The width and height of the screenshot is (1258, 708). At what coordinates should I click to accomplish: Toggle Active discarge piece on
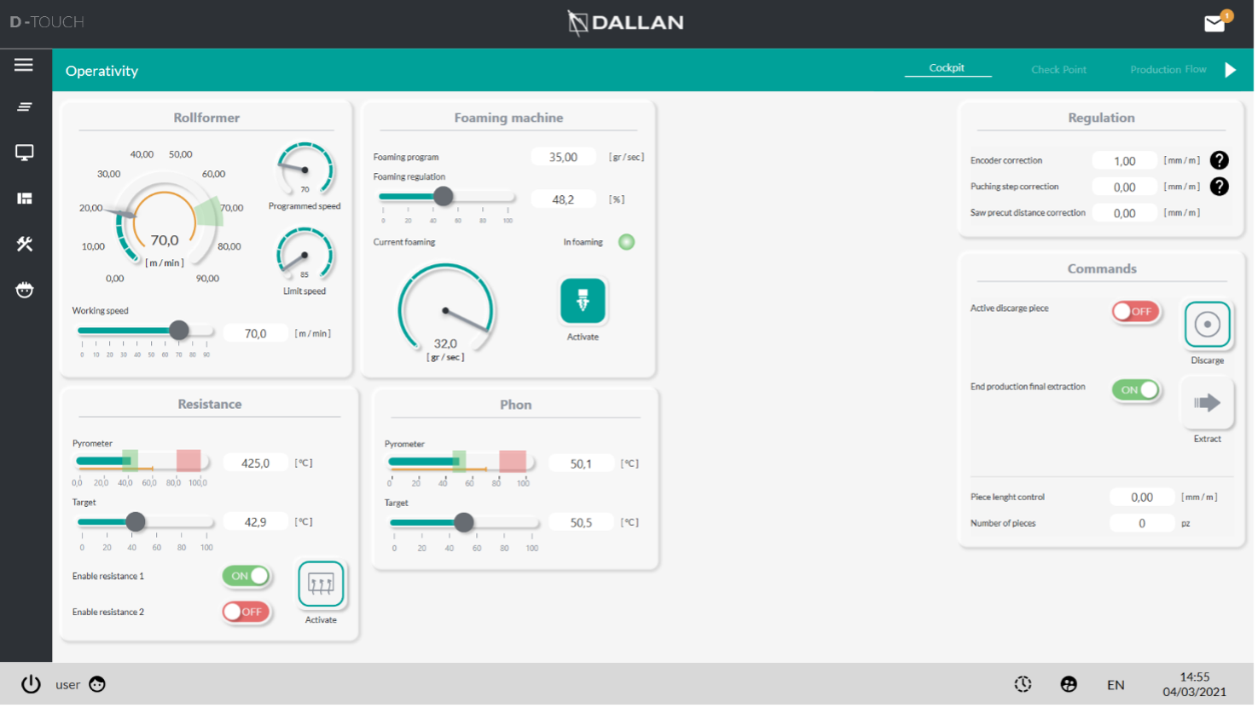click(1135, 312)
